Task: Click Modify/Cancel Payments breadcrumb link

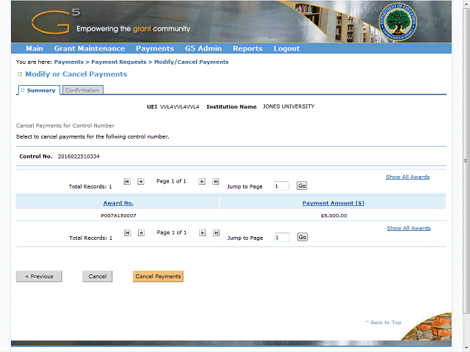Action: click(x=191, y=62)
